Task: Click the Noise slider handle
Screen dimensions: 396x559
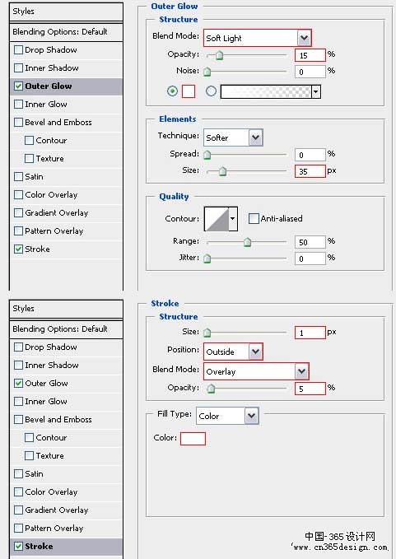Action: [207, 72]
